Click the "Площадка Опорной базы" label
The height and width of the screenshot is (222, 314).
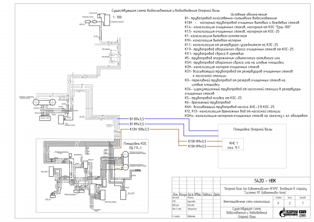253,129
